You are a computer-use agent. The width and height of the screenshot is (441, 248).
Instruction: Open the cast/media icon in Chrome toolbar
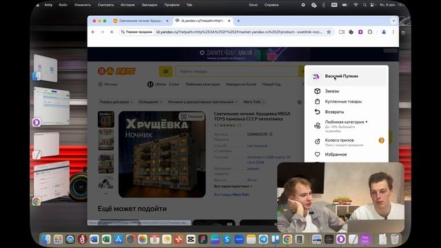[342, 32]
